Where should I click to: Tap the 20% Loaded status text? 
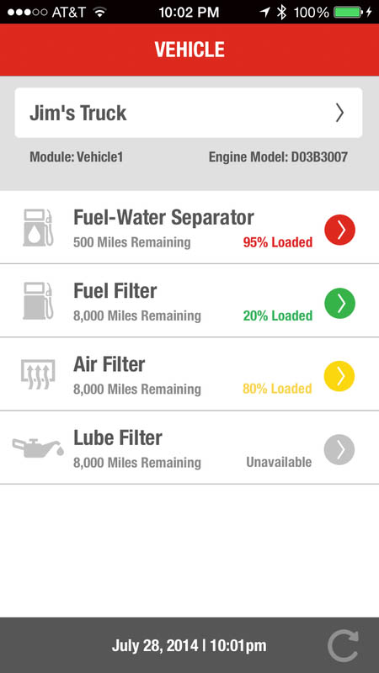(x=278, y=316)
